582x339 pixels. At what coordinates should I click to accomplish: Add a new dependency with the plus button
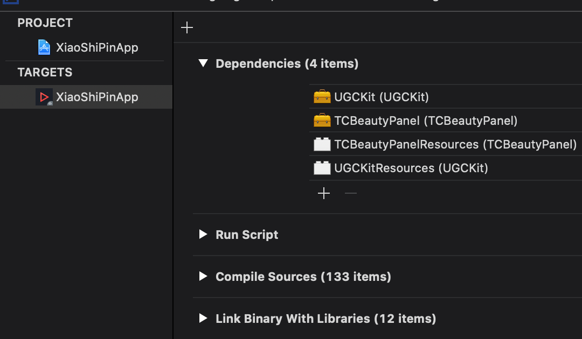(x=324, y=193)
